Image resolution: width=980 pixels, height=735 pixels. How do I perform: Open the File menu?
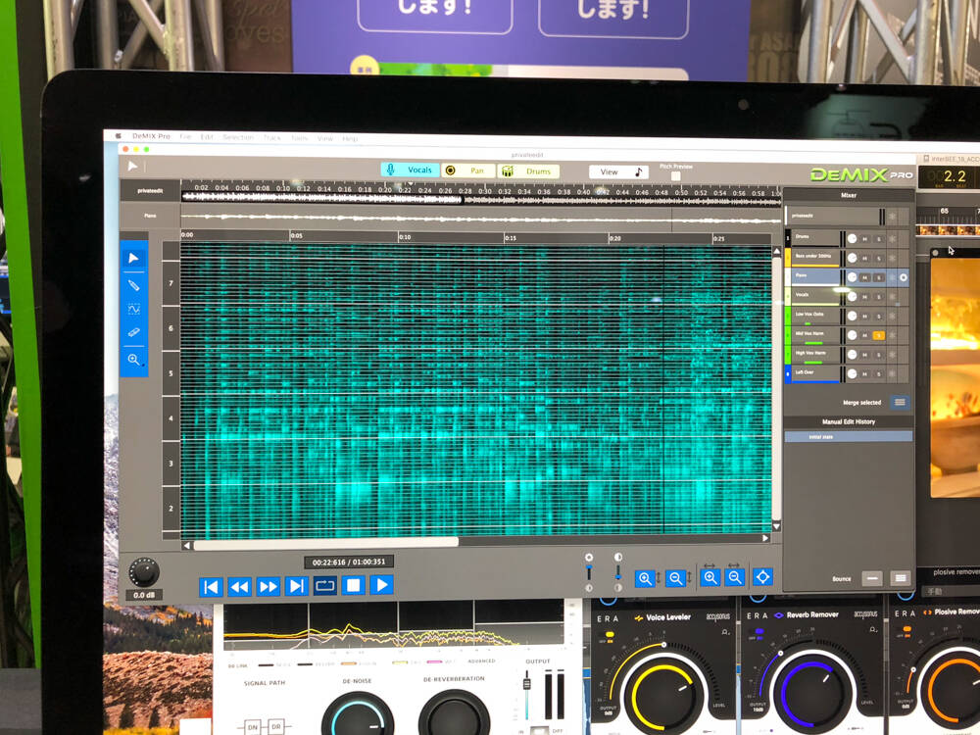click(185, 136)
